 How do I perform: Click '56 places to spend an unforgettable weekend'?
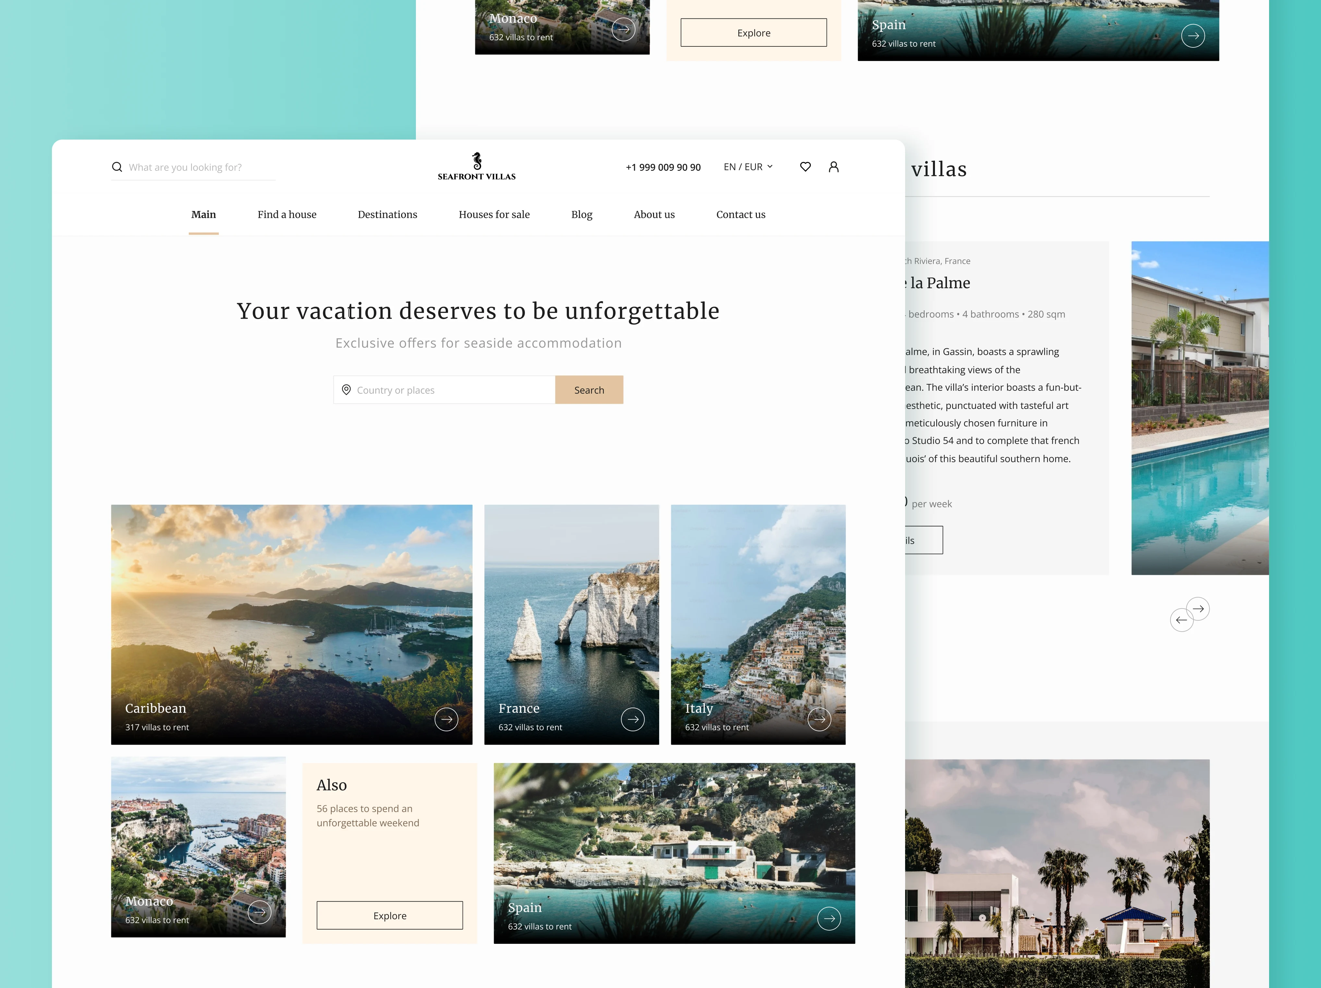pyautogui.click(x=368, y=816)
